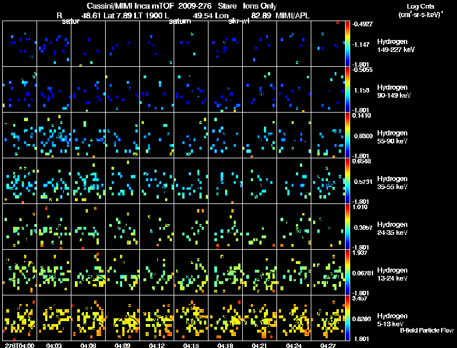
Task: Click the 'Log Cnts' scale heading
Action: pos(420,6)
